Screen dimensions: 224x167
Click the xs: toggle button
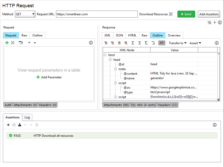click(x=162, y=43)
